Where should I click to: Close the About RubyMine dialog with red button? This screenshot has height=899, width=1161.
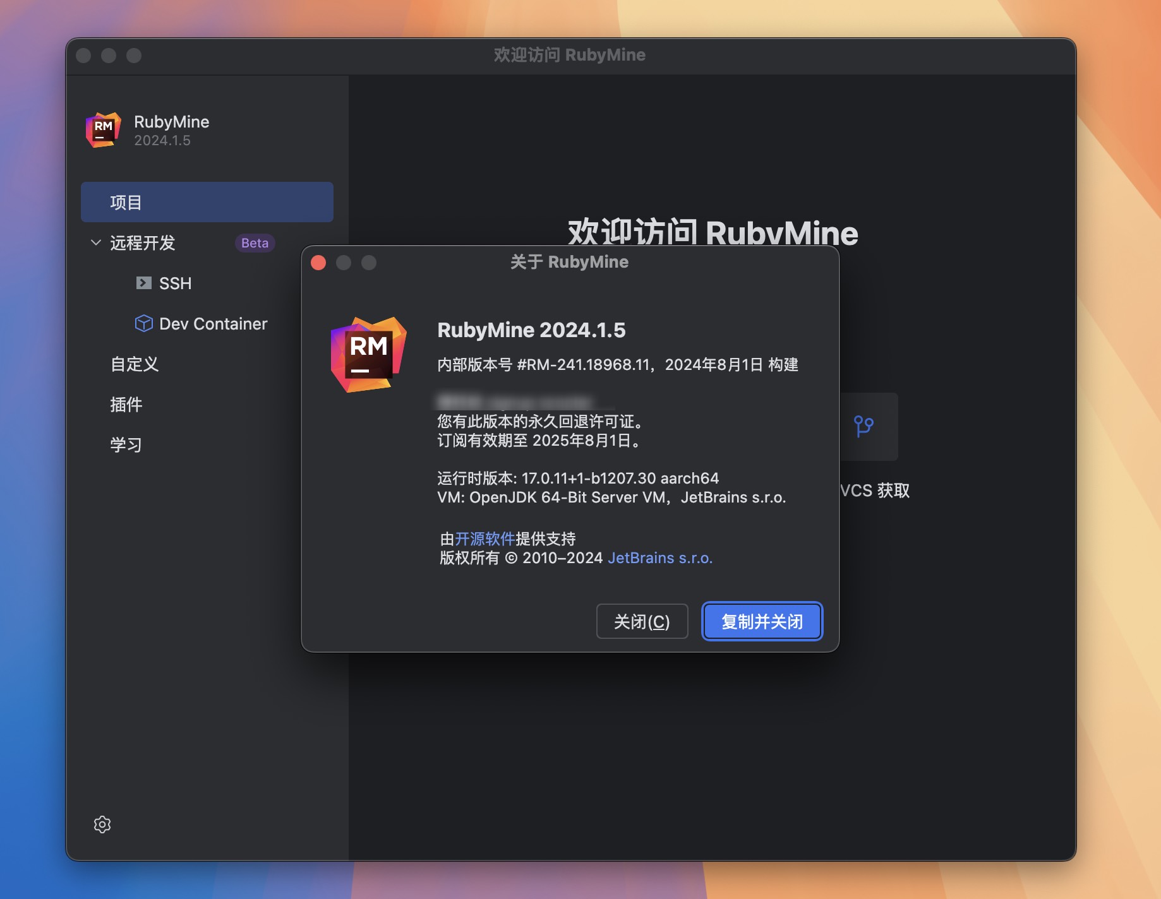pyautogui.click(x=318, y=263)
